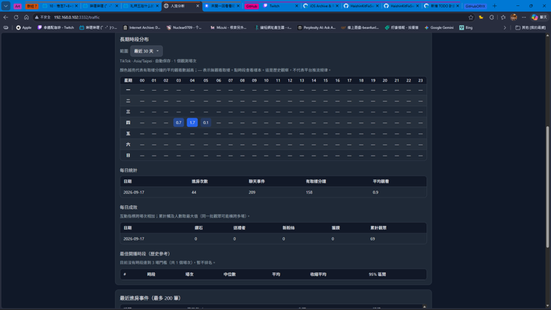551x310 pixels.
Task: Select the 1.7 heatmap cell
Action: [193, 123]
